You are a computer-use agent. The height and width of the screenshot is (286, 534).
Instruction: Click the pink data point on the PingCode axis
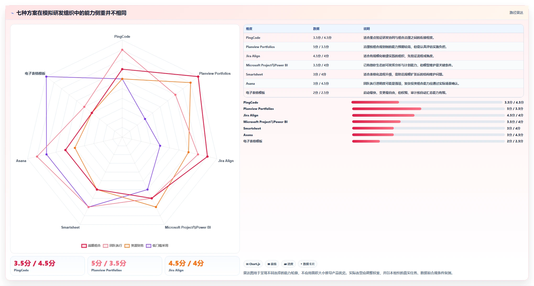[122, 50]
